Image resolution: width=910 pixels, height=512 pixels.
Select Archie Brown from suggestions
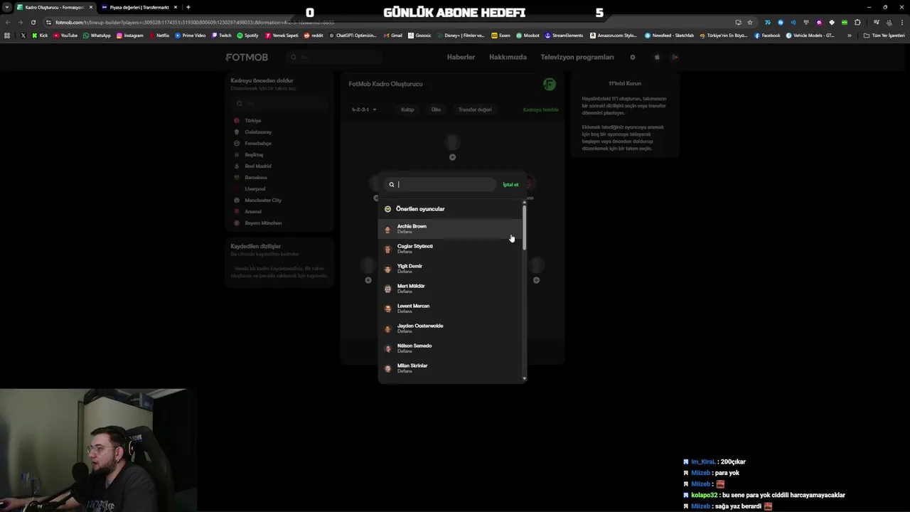click(451, 229)
